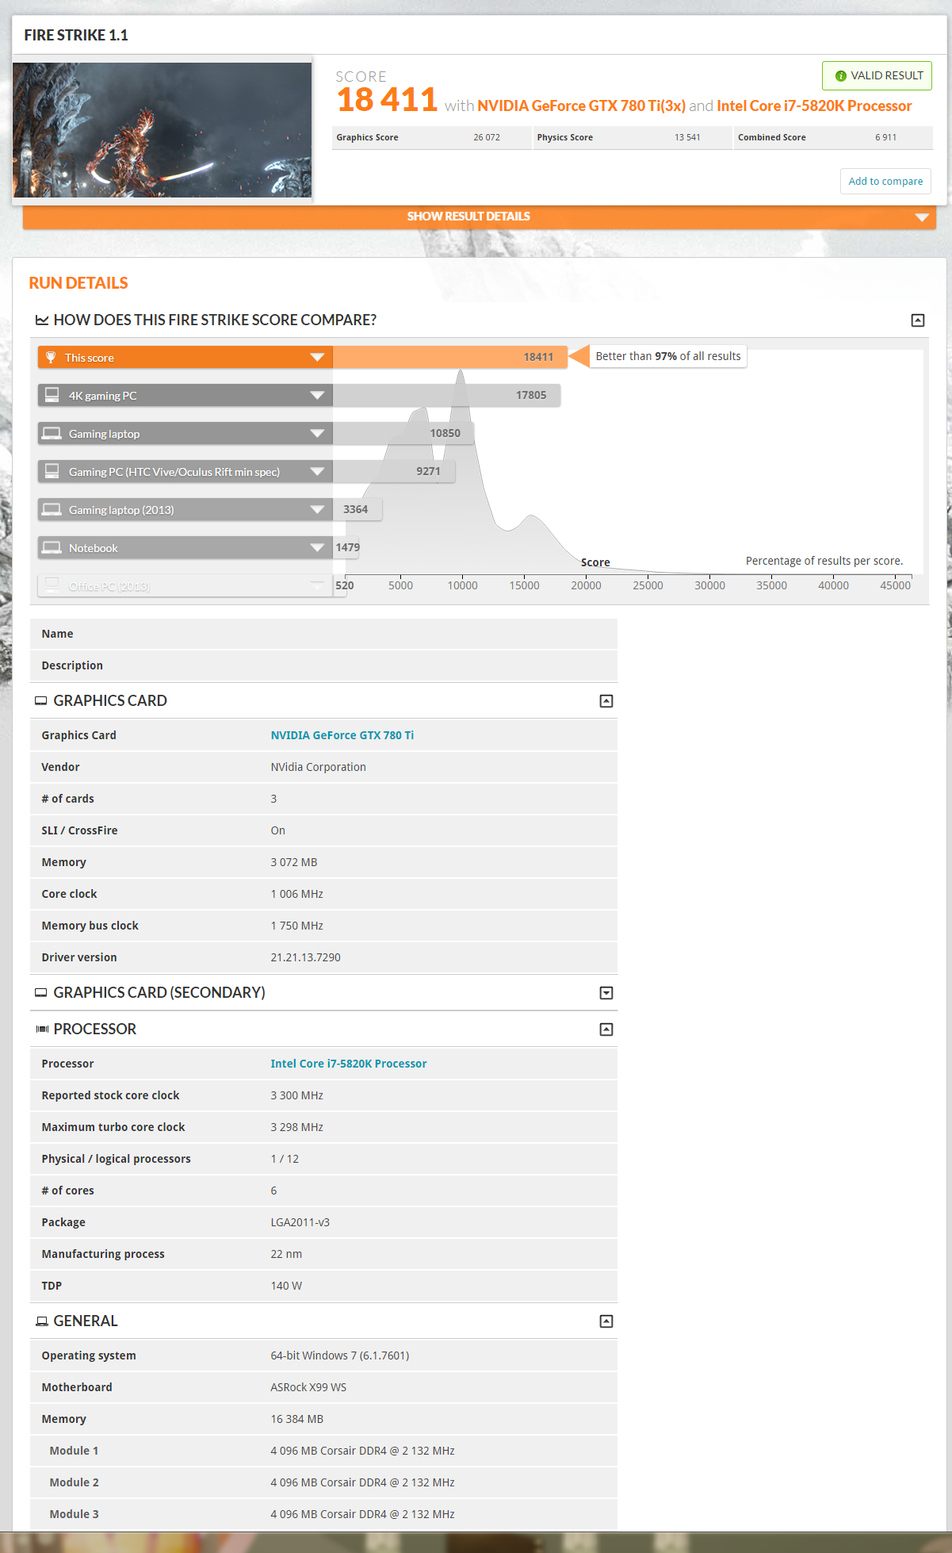This screenshot has width=952, height=1553.
Task: Open NVIDIA GeForce GTX 780 Ti(3x) header link
Action: pos(581,105)
